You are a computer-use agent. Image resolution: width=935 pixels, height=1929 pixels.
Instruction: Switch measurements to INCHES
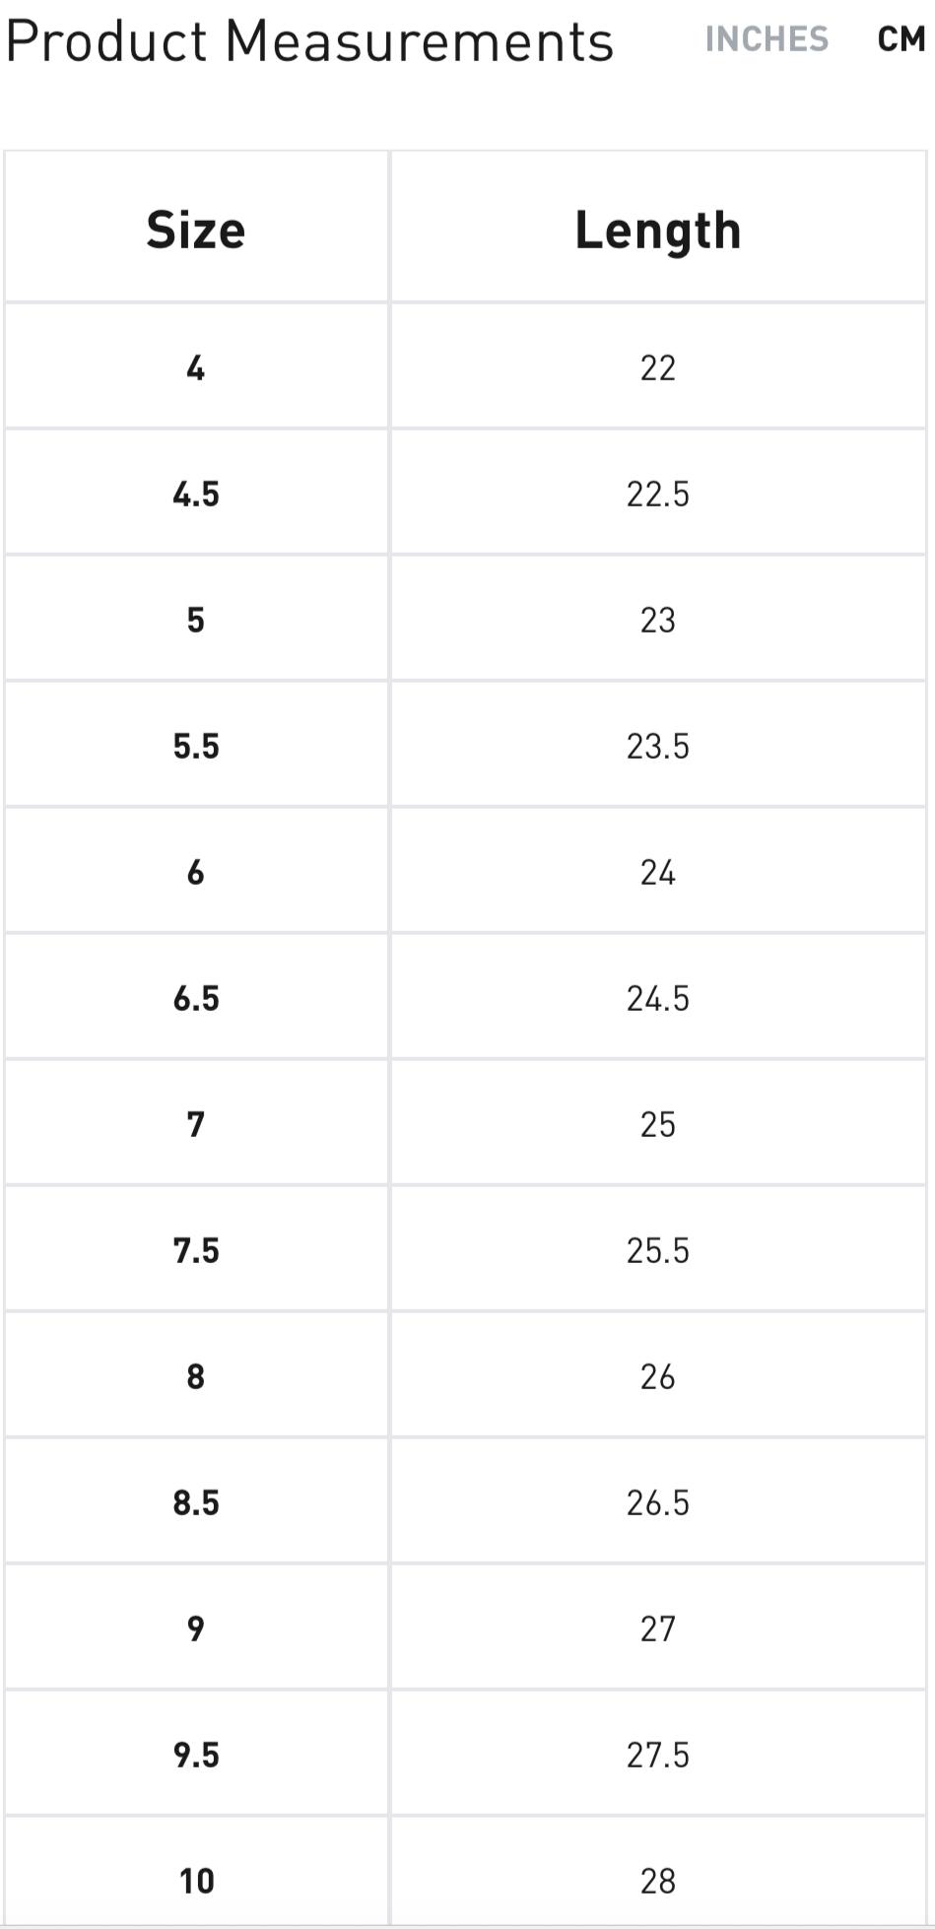(767, 39)
